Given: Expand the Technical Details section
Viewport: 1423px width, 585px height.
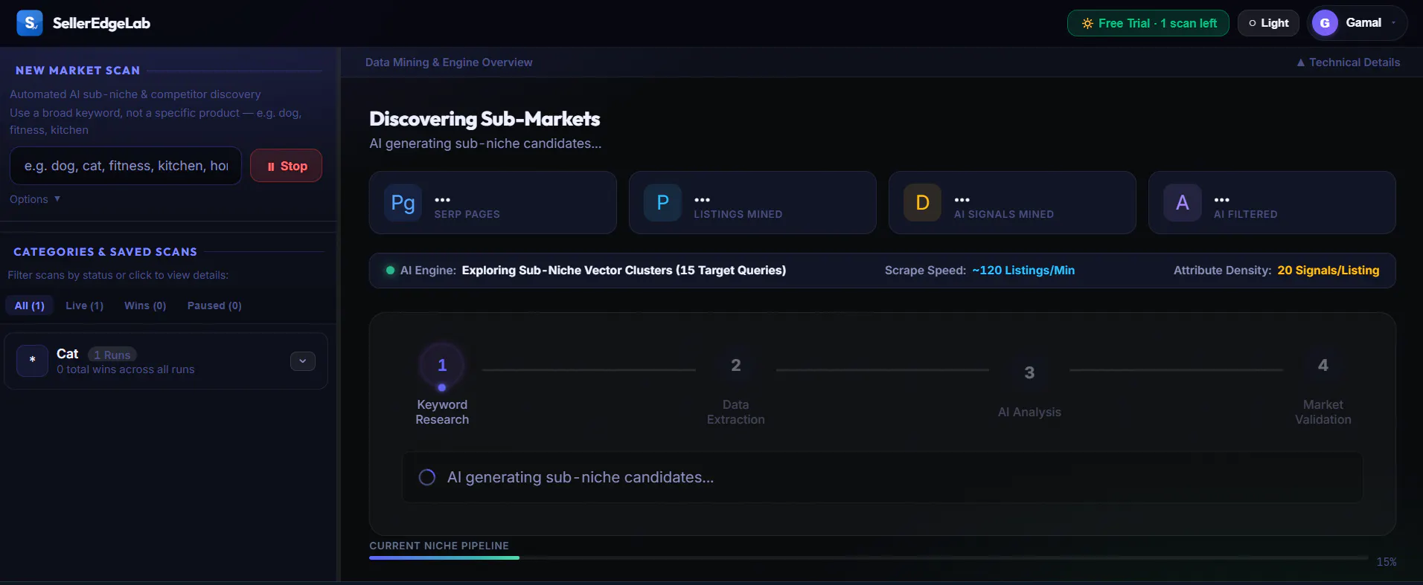Looking at the screenshot, I should (1348, 62).
